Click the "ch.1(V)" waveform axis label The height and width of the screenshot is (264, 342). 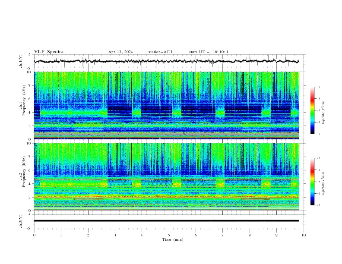pos(21,61)
